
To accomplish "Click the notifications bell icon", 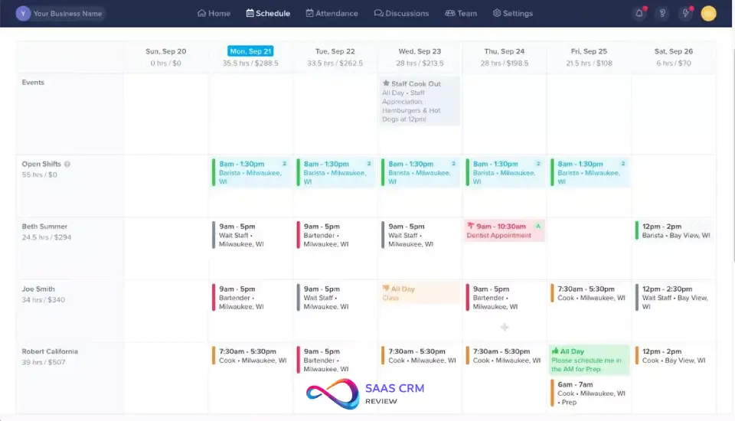I will (639, 13).
